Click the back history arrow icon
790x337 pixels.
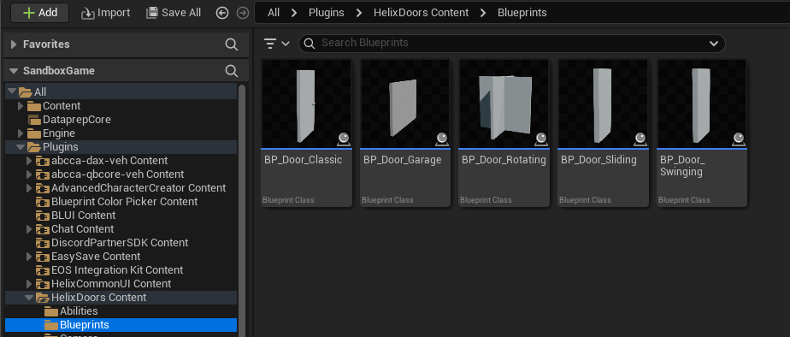222,13
